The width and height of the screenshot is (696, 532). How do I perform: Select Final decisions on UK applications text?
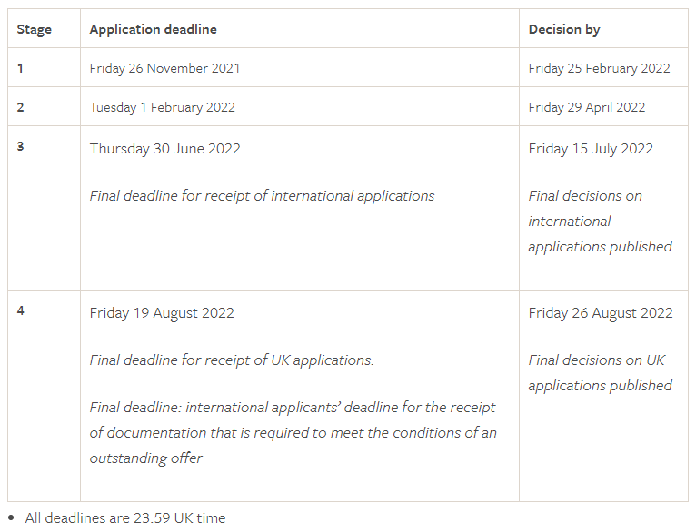pyautogui.click(x=600, y=373)
